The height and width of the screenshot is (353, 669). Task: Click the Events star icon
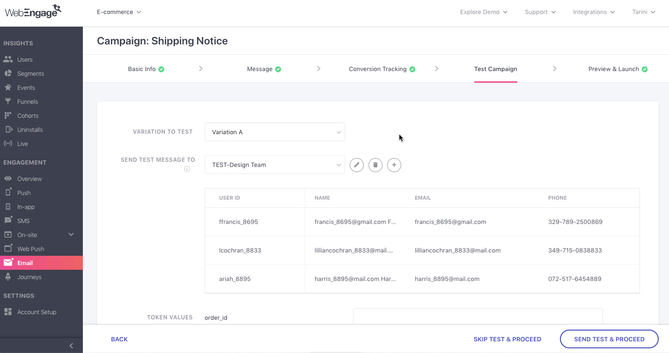(x=8, y=87)
